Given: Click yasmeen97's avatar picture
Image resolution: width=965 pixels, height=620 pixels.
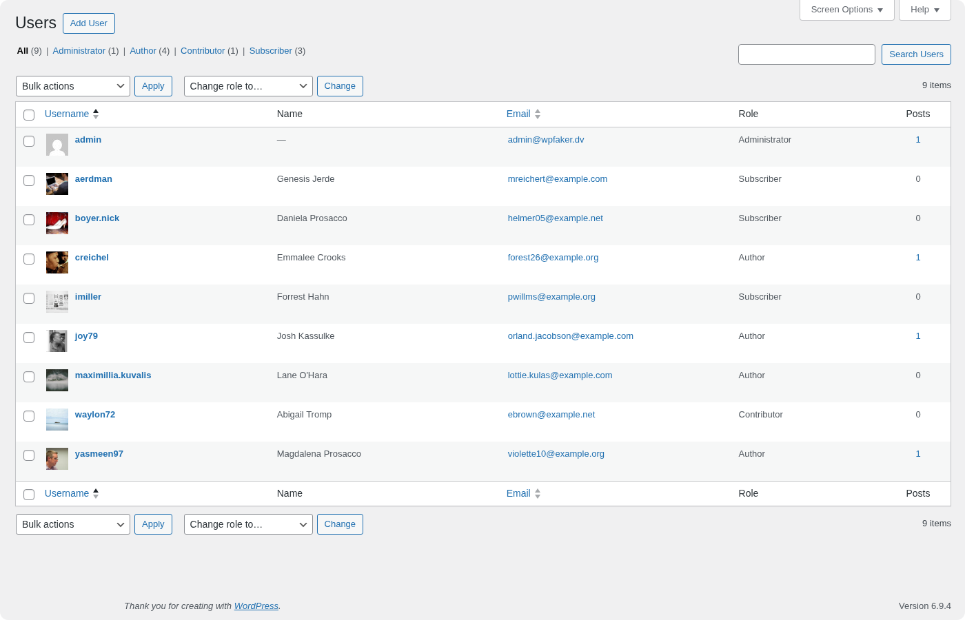Looking at the screenshot, I should click(x=57, y=459).
